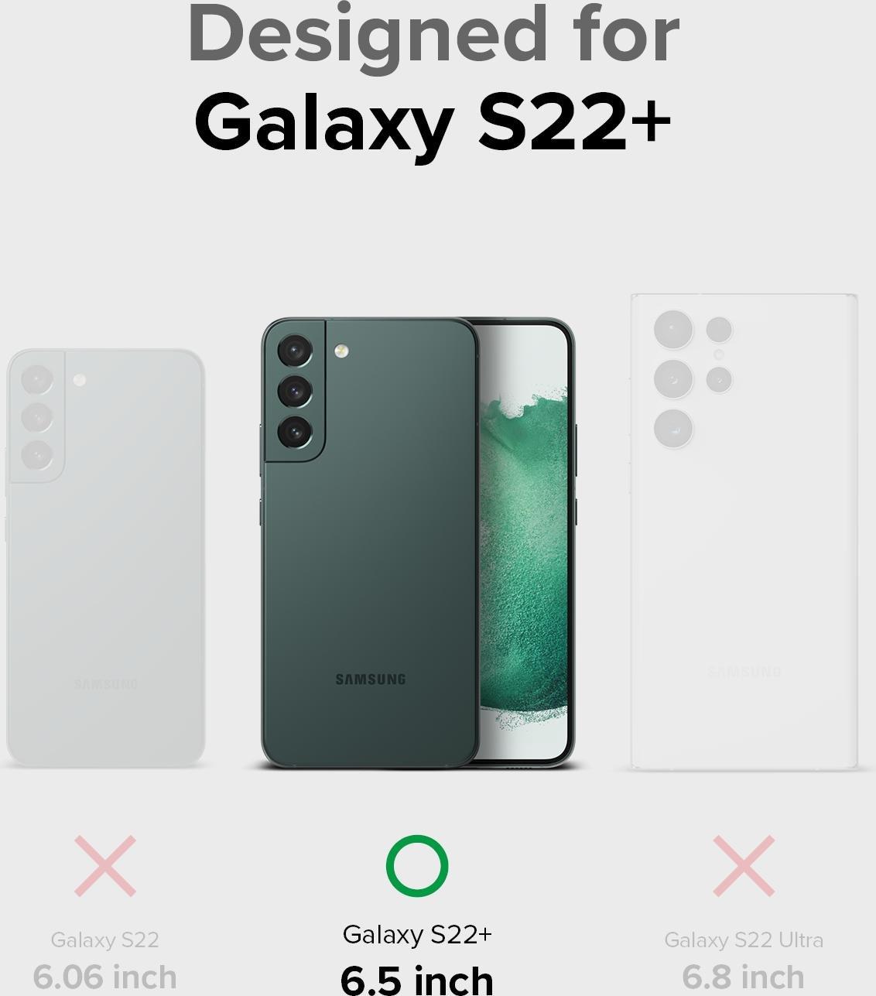
Task: Click the SAMSUNG logo on green phone
Action: (370, 679)
